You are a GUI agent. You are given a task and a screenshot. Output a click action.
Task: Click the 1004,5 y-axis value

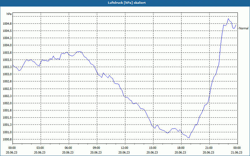point(7,31)
